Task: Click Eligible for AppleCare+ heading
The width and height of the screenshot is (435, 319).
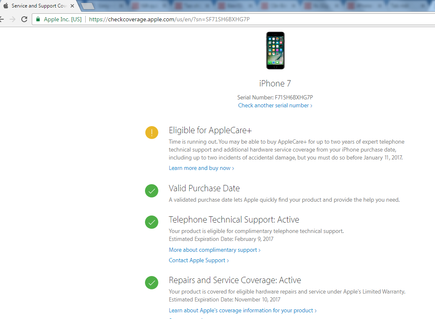Action: [210, 130]
